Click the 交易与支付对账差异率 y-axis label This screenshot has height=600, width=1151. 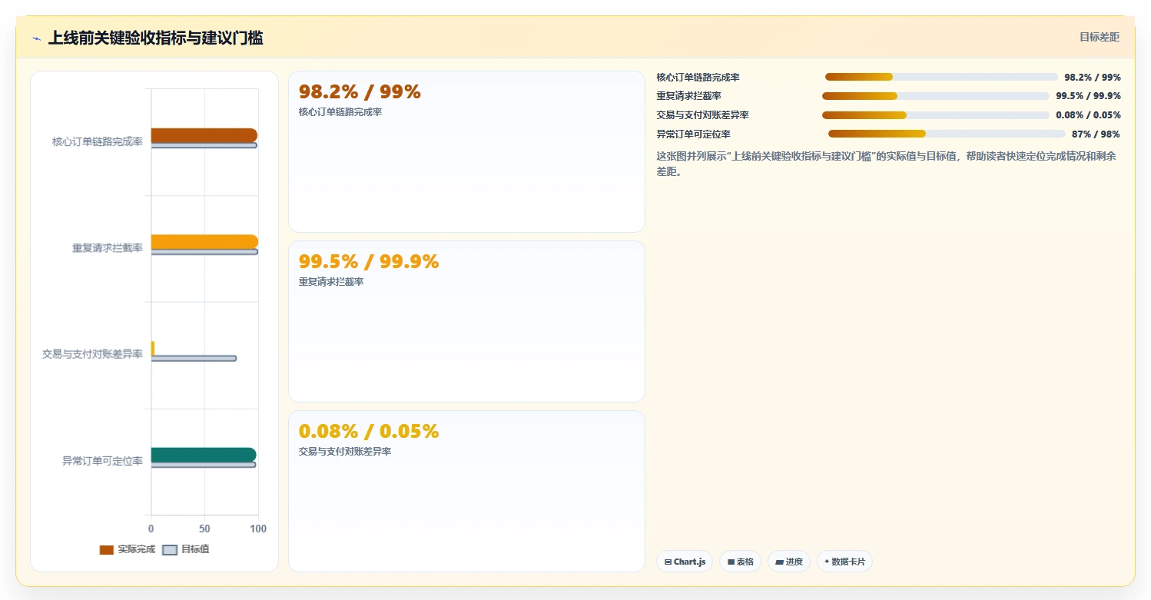coord(92,354)
